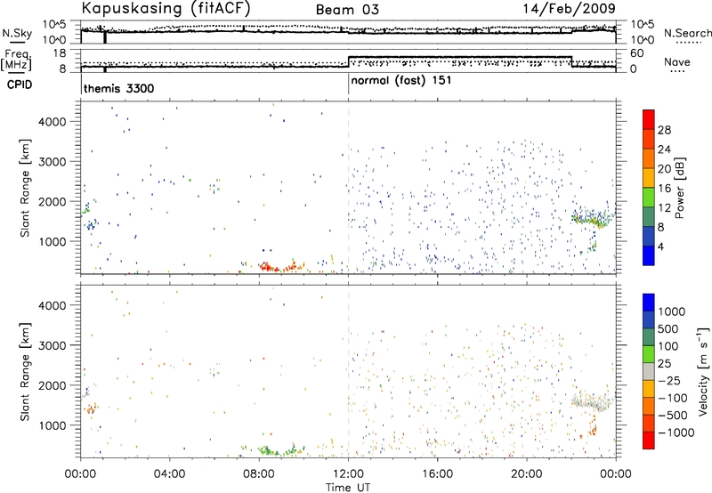The height and width of the screenshot is (493, 712).
Task: Click the '2000' tick of the velocity panel
Action: [x=53, y=385]
